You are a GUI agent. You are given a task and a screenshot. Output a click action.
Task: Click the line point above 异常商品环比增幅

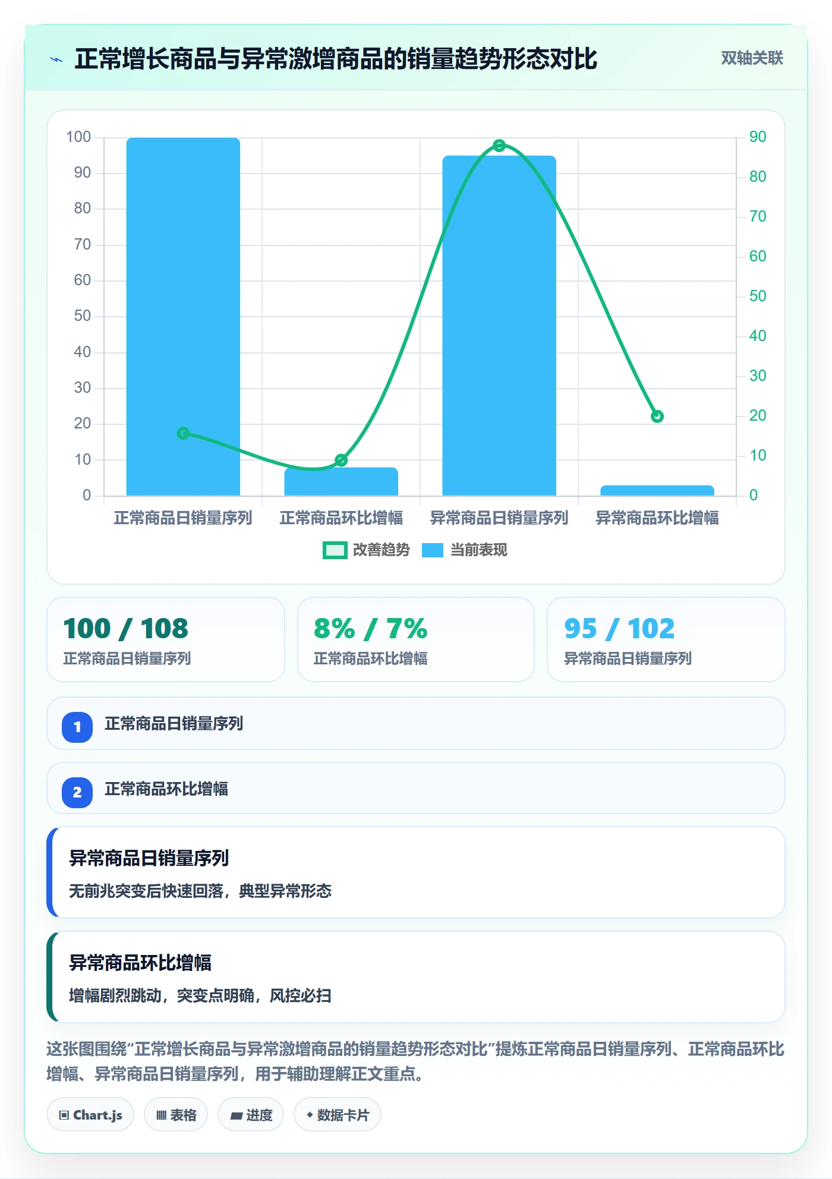point(657,417)
